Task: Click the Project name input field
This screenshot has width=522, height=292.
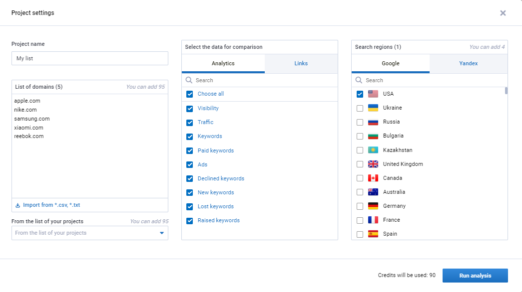Action: pos(90,58)
